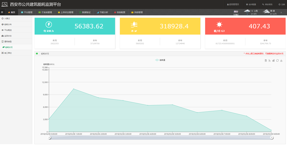Select 大事记 in the sidebar
The width and height of the screenshot is (287, 145).
pyautogui.click(x=16, y=18)
